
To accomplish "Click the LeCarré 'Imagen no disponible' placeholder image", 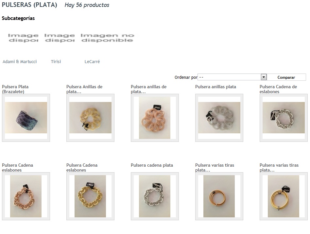I will [107, 38].
